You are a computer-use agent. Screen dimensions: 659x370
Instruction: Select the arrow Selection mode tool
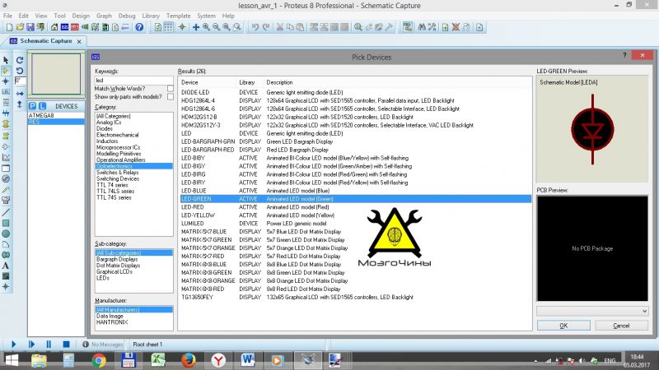(6, 60)
